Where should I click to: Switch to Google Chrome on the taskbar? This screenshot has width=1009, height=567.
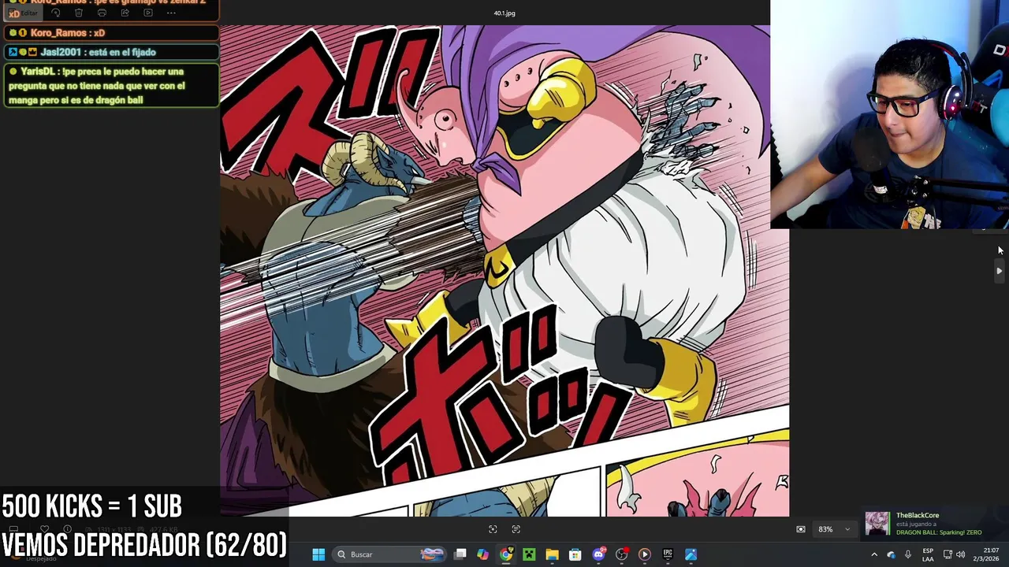click(506, 554)
